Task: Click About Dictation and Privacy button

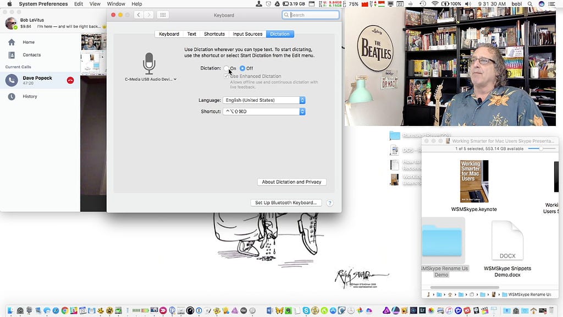Action: [x=291, y=182]
